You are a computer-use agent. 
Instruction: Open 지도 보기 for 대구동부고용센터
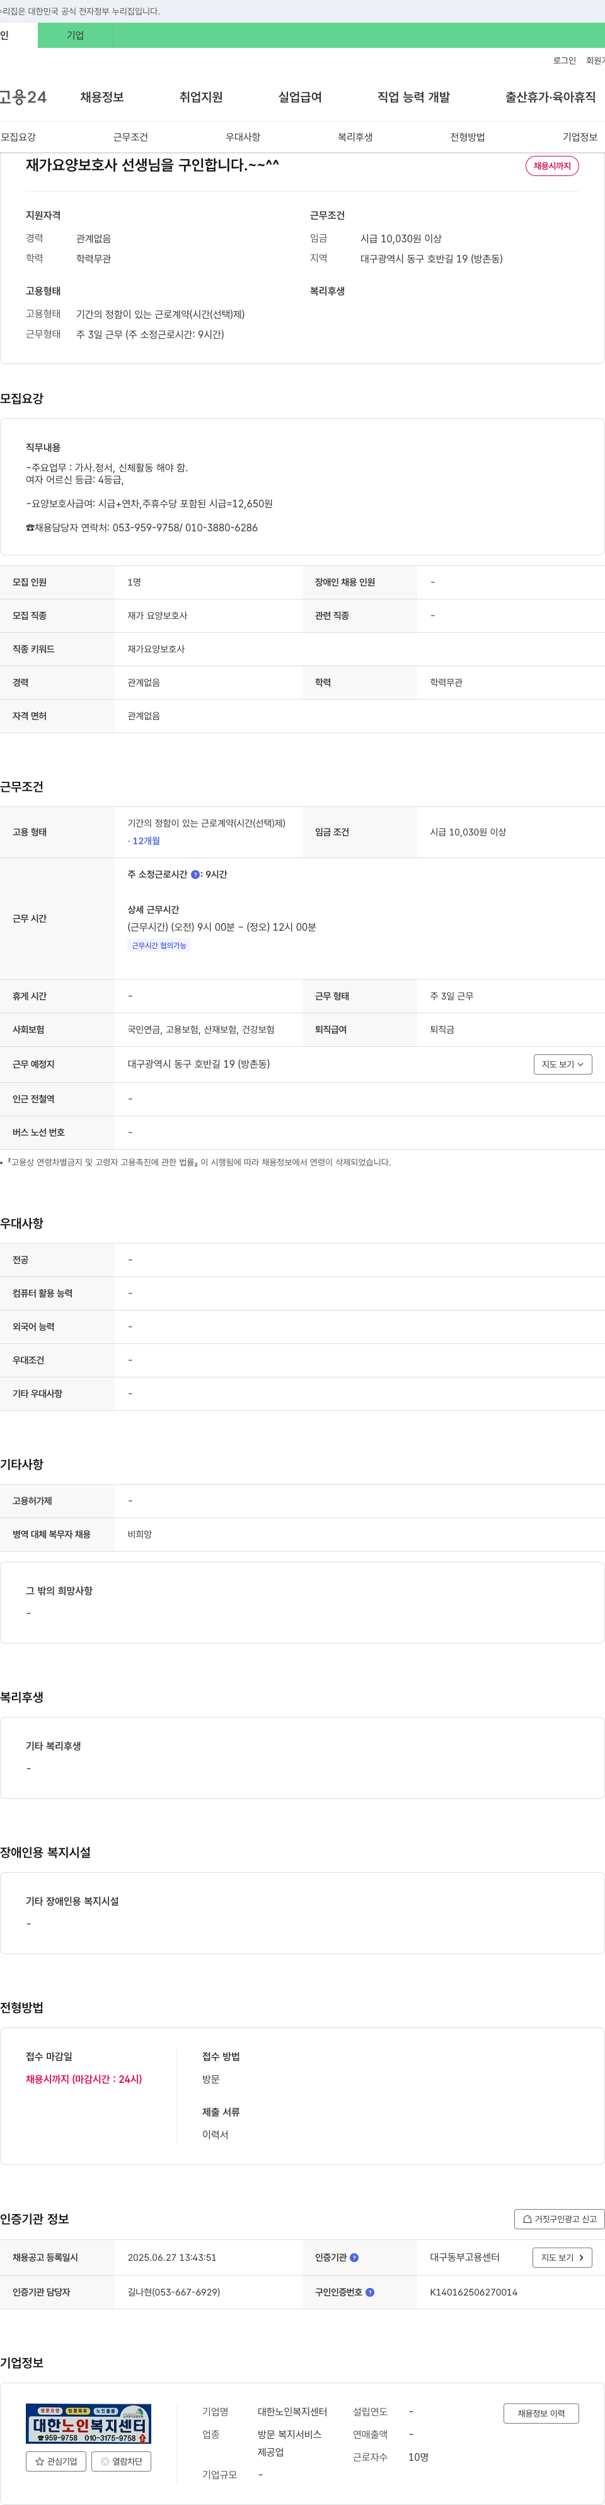[x=562, y=2257]
